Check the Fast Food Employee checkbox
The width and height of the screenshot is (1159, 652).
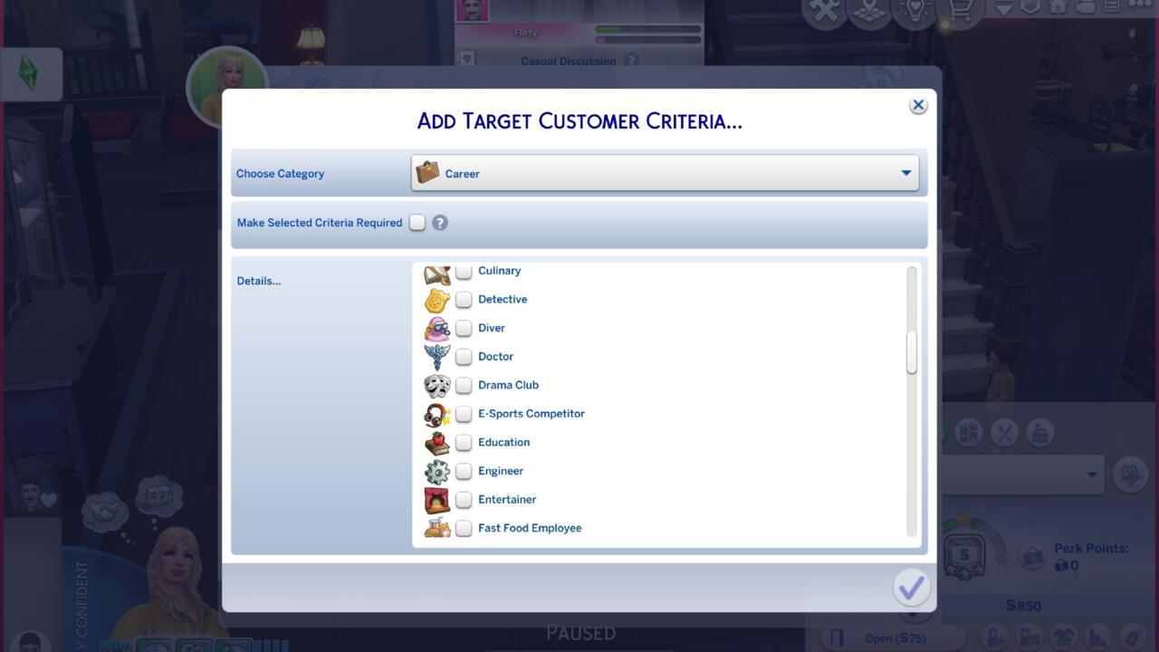tap(464, 528)
